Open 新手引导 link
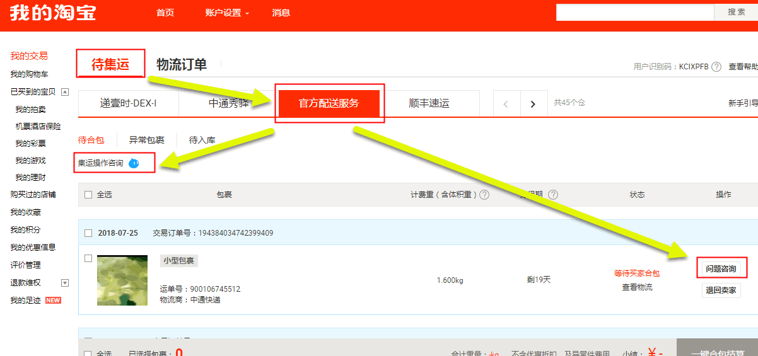This screenshot has height=356, width=758. 743,103
